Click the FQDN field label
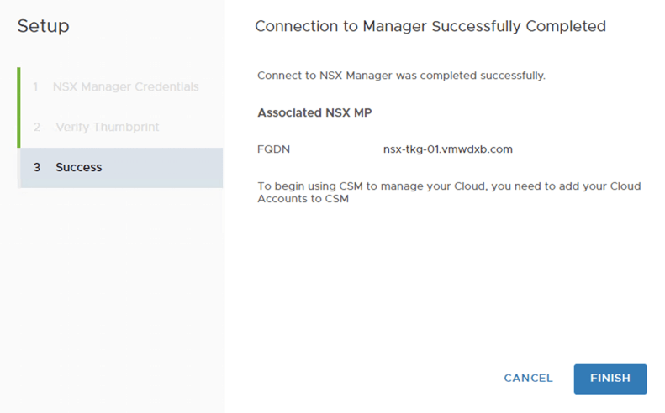665x413 pixels. [x=273, y=149]
